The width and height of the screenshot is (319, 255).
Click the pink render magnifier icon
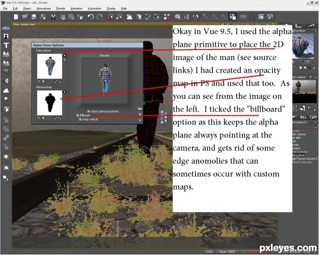coord(178,16)
